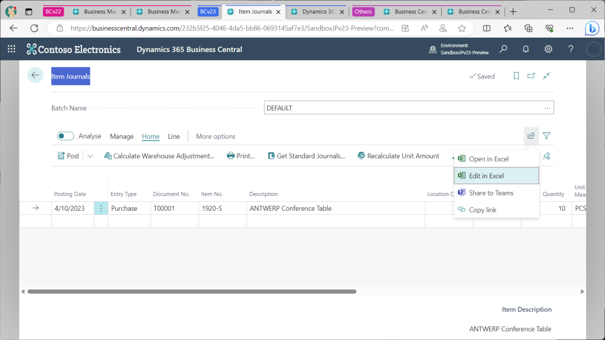Open the Manage menu
Screen dimensions: 605x340
tap(122, 136)
